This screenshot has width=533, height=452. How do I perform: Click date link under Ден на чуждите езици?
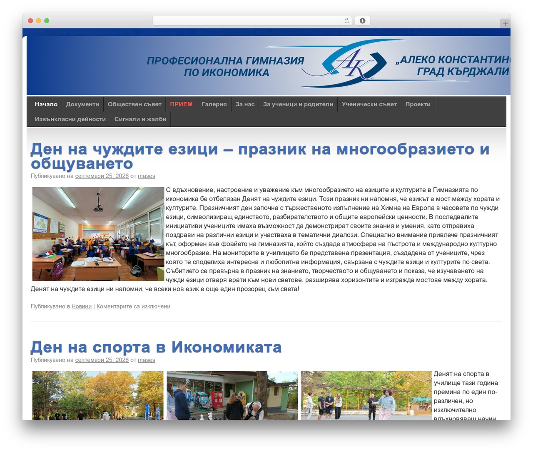[102, 176]
